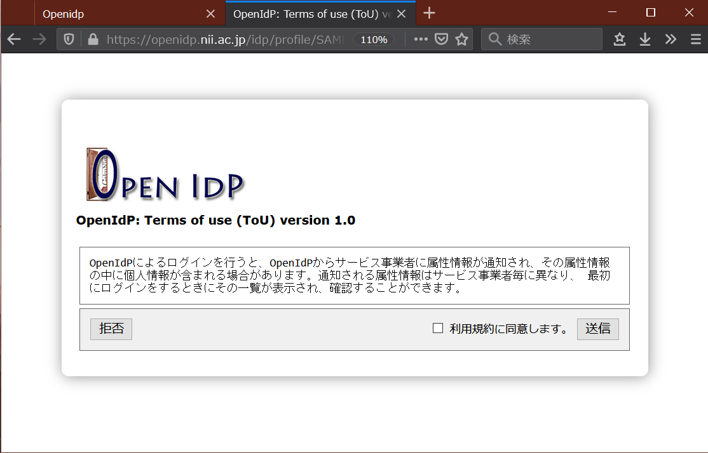
Task: Open the downloads panel arrow
Action: click(x=645, y=40)
